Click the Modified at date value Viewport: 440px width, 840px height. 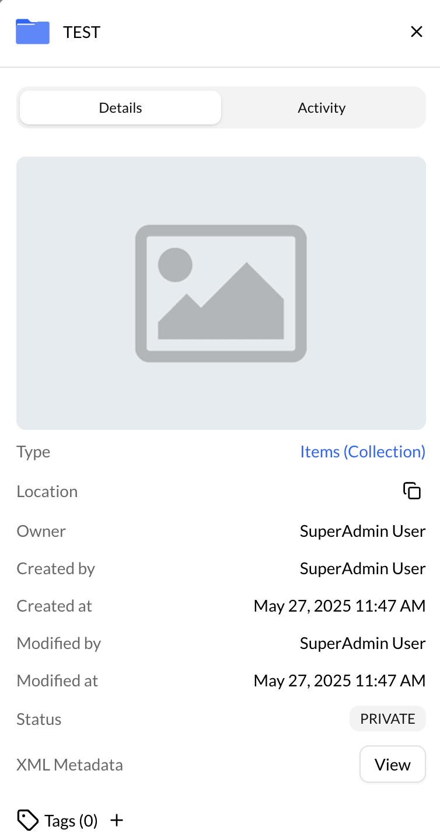[x=339, y=681]
